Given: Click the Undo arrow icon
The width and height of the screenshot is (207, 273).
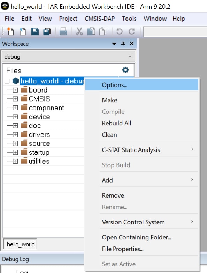Looking at the screenshot, I should coord(120,31).
